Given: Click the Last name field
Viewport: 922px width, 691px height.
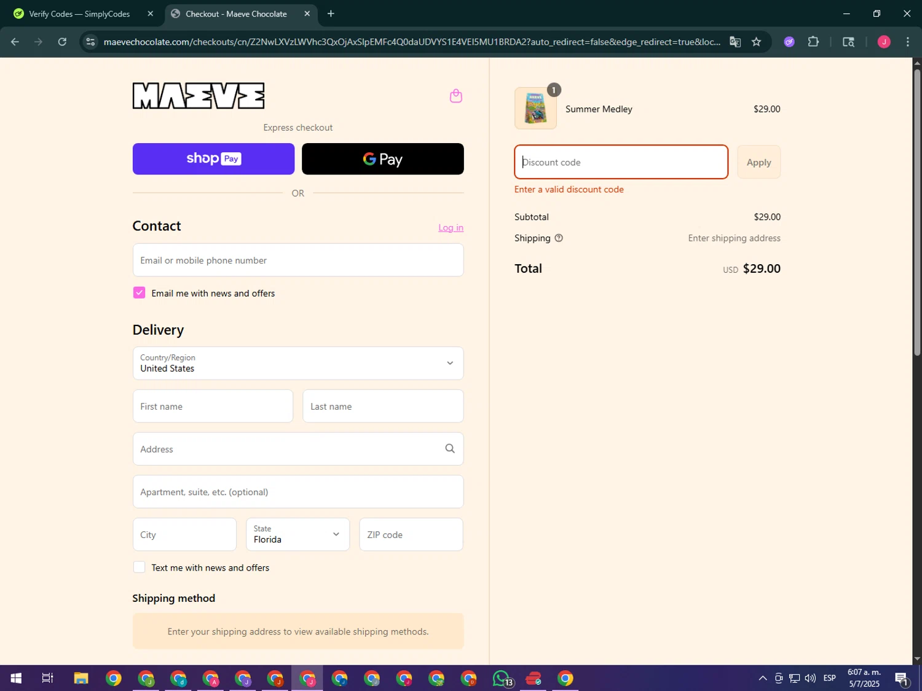Looking at the screenshot, I should pos(383,406).
